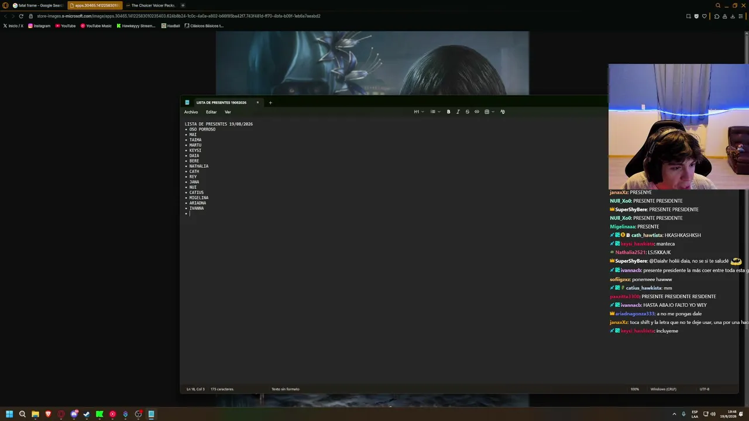Go back in the browser
The width and height of the screenshot is (749, 421).
coord(5,16)
